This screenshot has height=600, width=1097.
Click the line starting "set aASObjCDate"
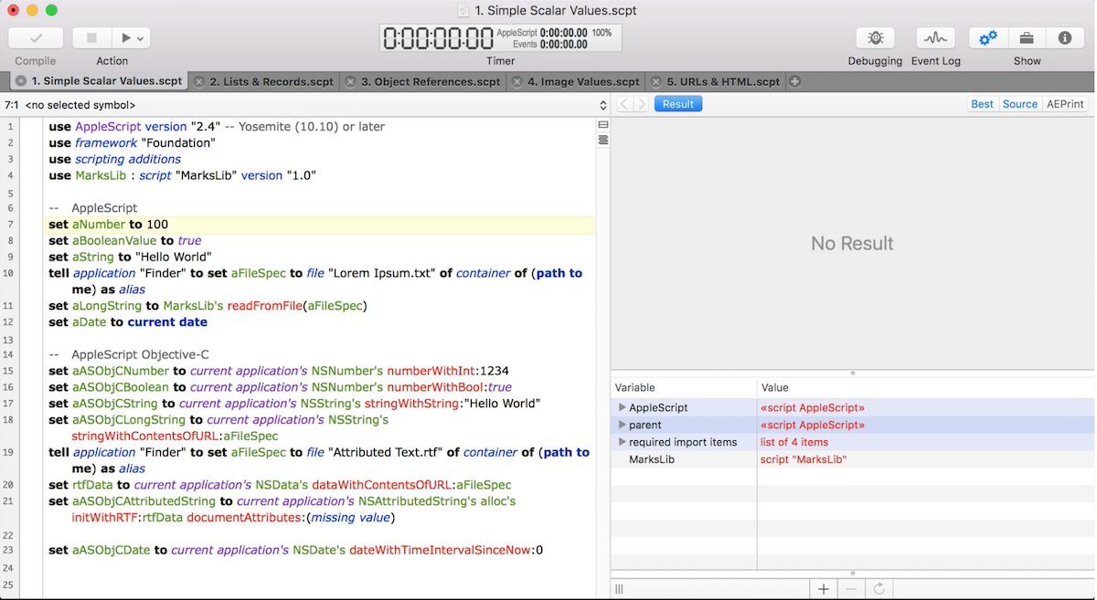pyautogui.click(x=295, y=550)
